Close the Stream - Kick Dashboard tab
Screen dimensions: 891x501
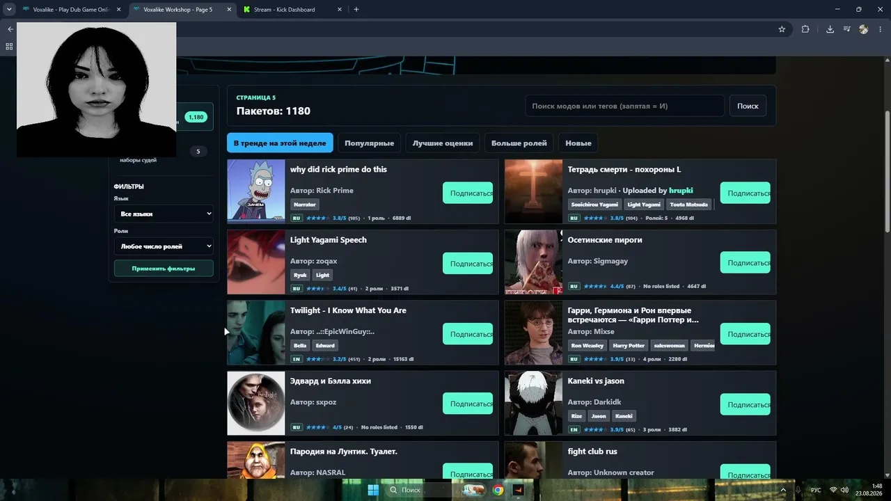click(x=340, y=10)
